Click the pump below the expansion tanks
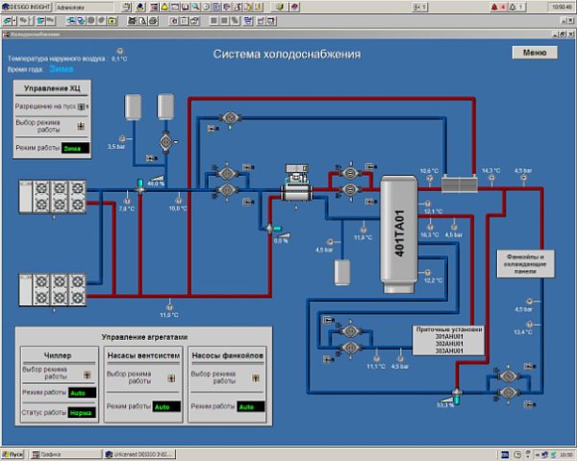Image resolution: width=577 pixels, height=461 pixels. click(163, 140)
